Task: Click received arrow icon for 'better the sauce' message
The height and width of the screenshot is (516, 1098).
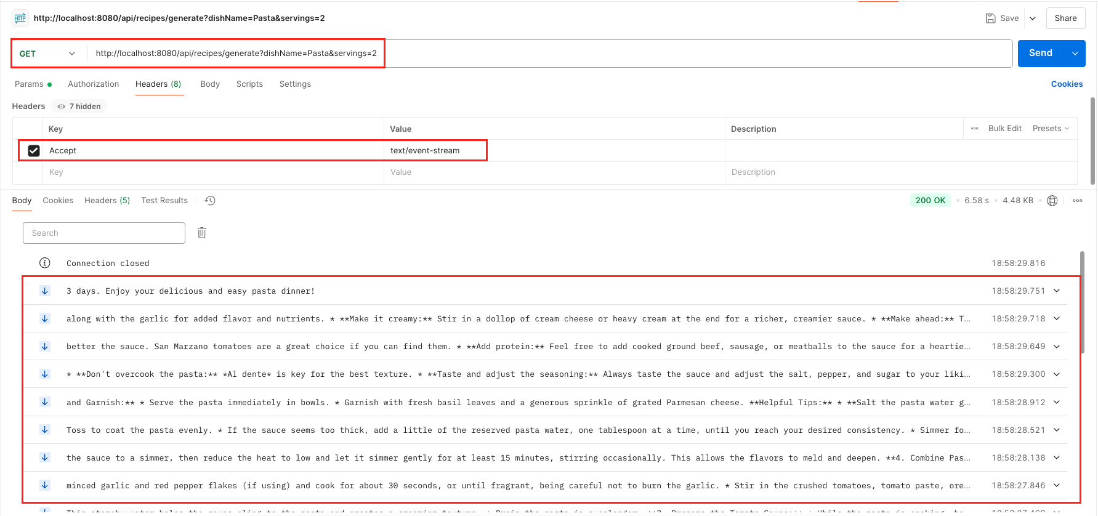Action: (x=45, y=347)
